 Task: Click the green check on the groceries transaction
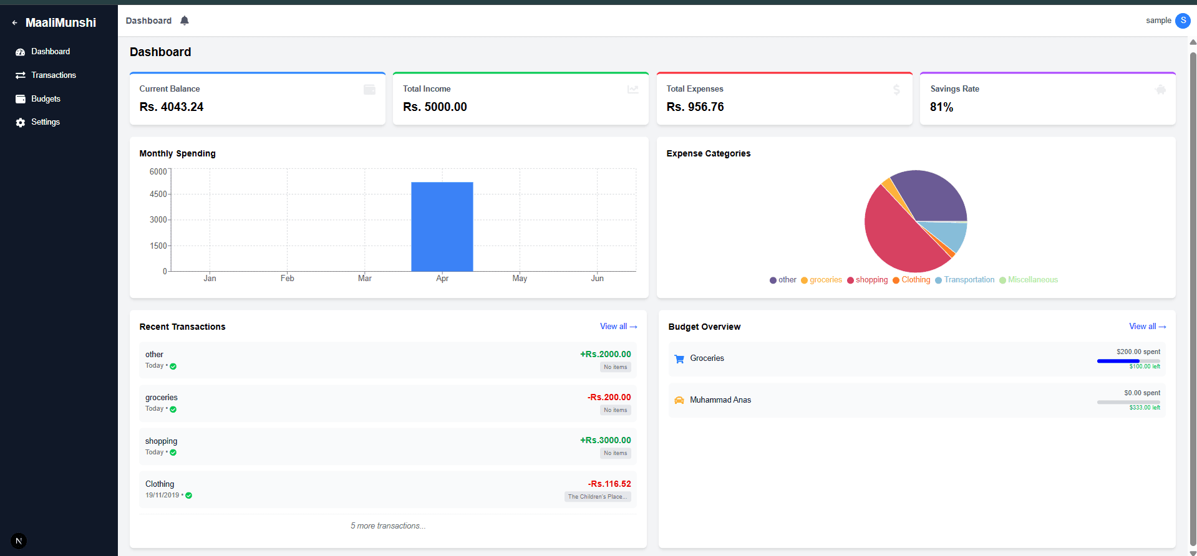pyautogui.click(x=173, y=410)
